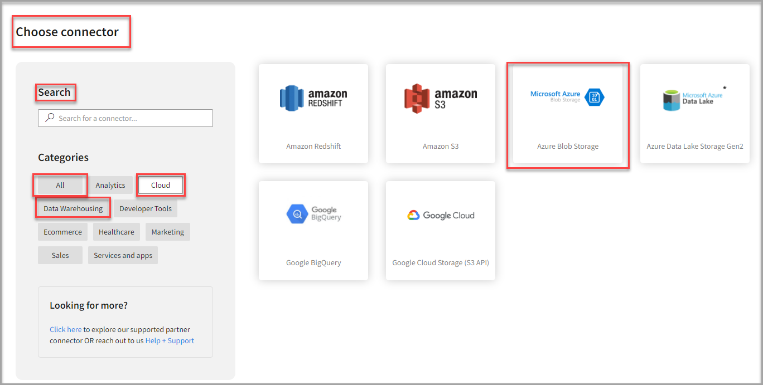Image resolution: width=763 pixels, height=385 pixels.
Task: Filter by the All category
Action: 60,186
